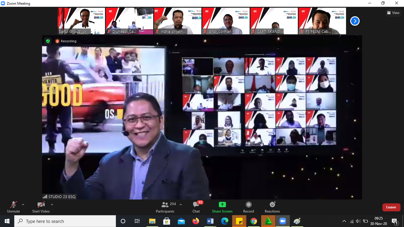Expand video options arrow beside Start Video
The height and width of the screenshot is (227, 404).
pyautogui.click(x=52, y=204)
